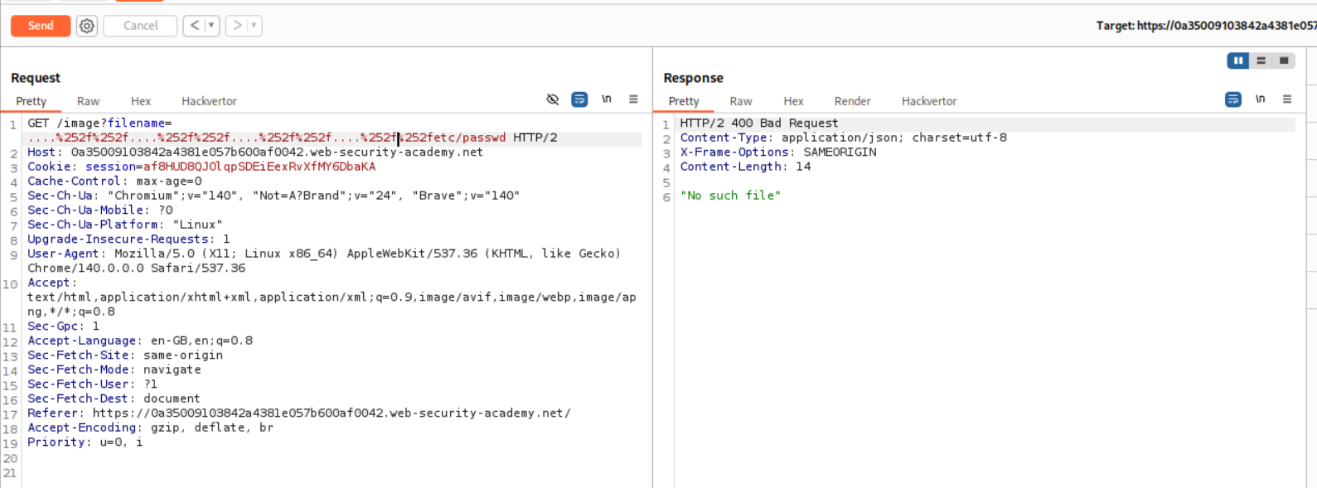
Task: Open the Response Render tab
Action: (852, 101)
